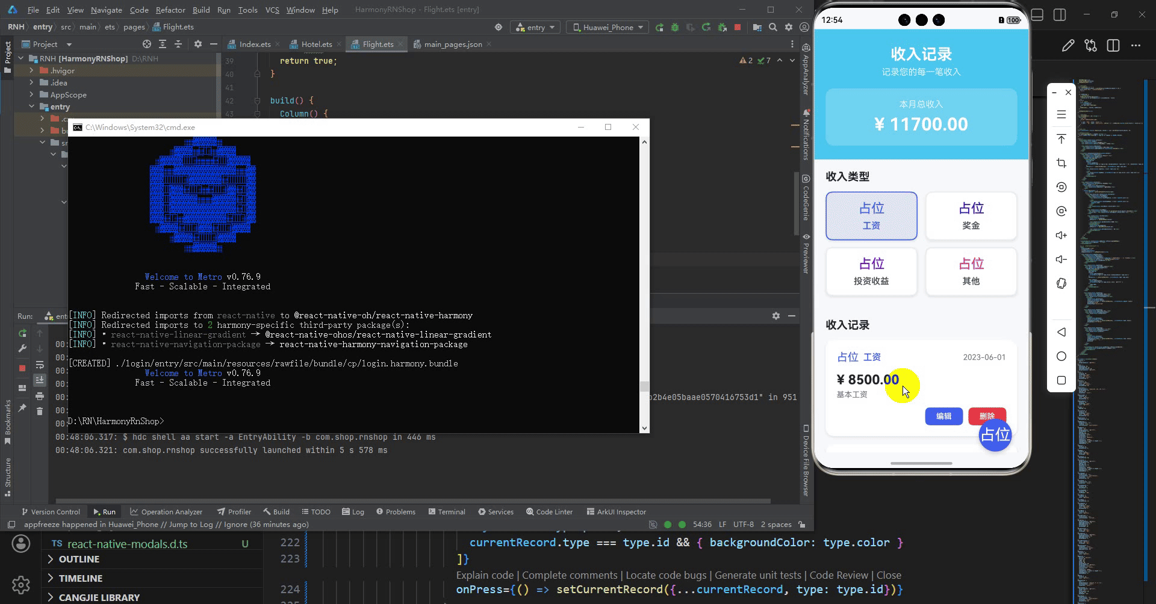Open the Build menu

[x=201, y=10]
